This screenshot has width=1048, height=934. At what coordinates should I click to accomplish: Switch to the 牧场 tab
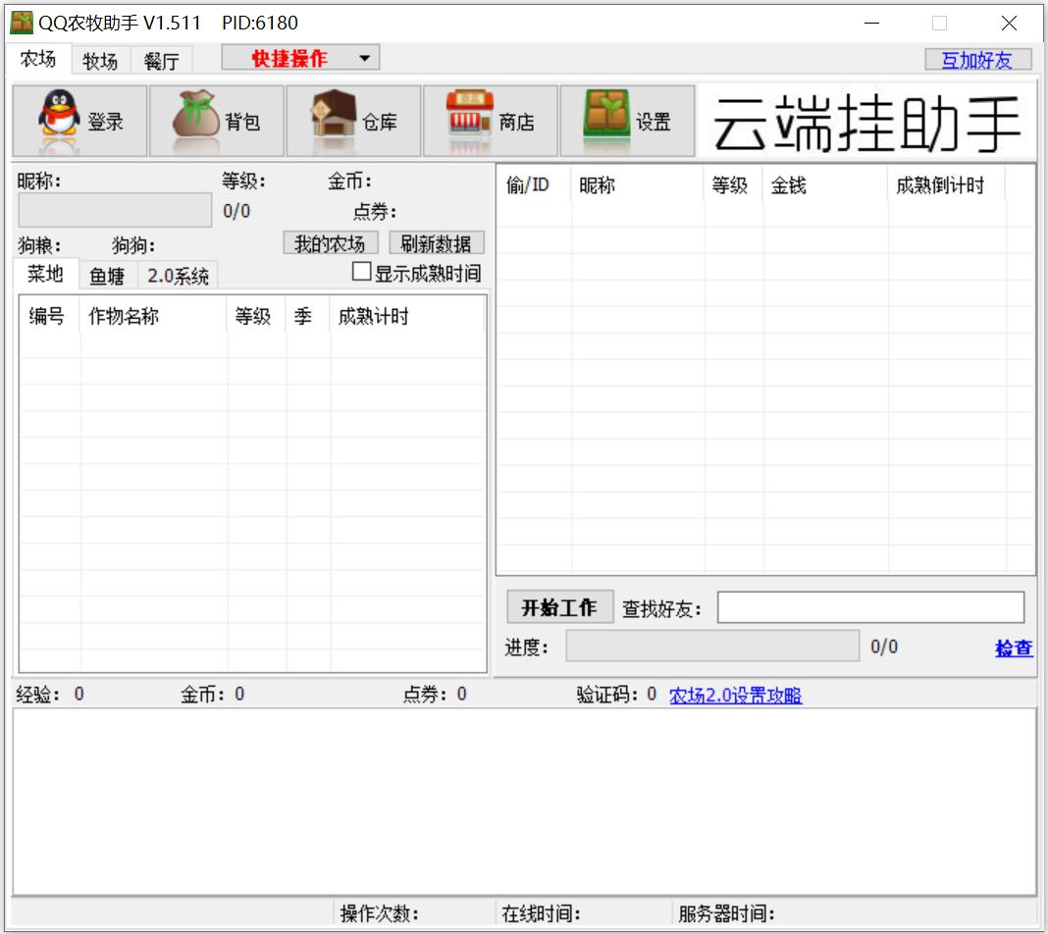coord(100,61)
